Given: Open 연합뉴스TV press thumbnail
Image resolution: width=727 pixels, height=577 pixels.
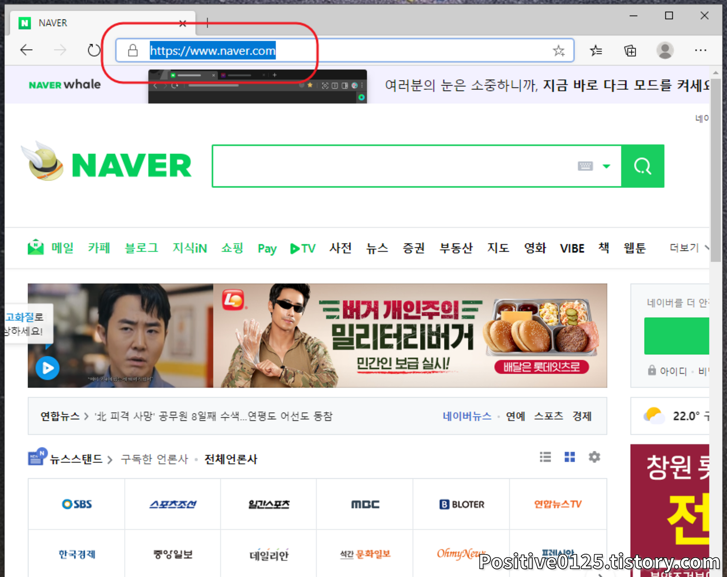Looking at the screenshot, I should [x=558, y=504].
